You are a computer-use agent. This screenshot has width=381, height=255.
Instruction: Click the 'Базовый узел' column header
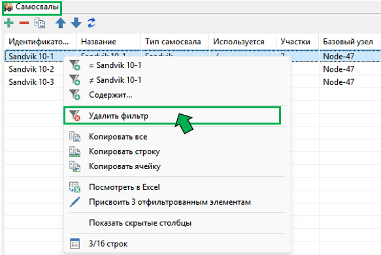pos(350,42)
